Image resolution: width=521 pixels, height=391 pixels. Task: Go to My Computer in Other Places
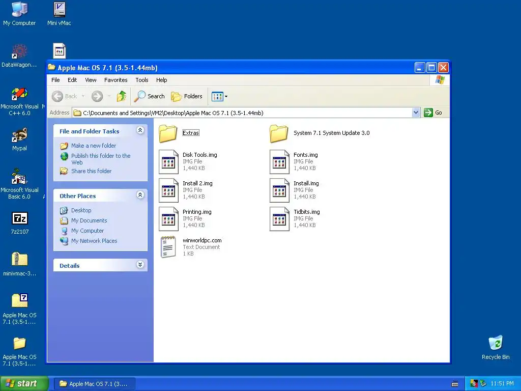point(88,231)
